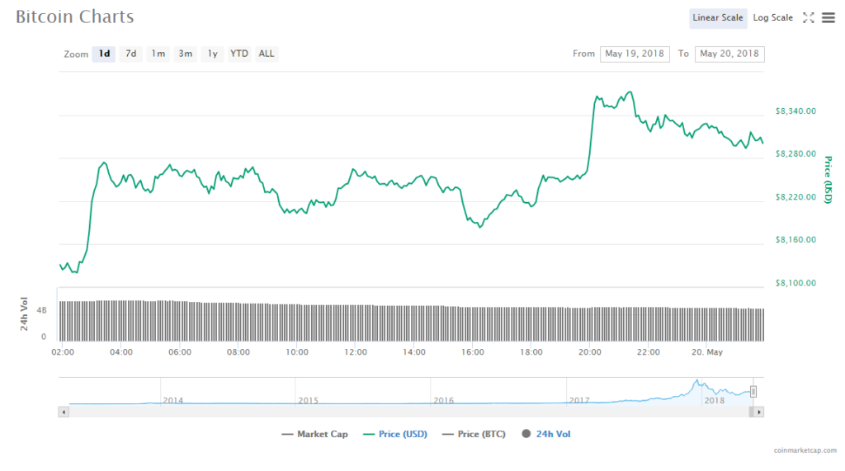
Task: Click the navigator right scroll arrow
Action: [x=759, y=411]
